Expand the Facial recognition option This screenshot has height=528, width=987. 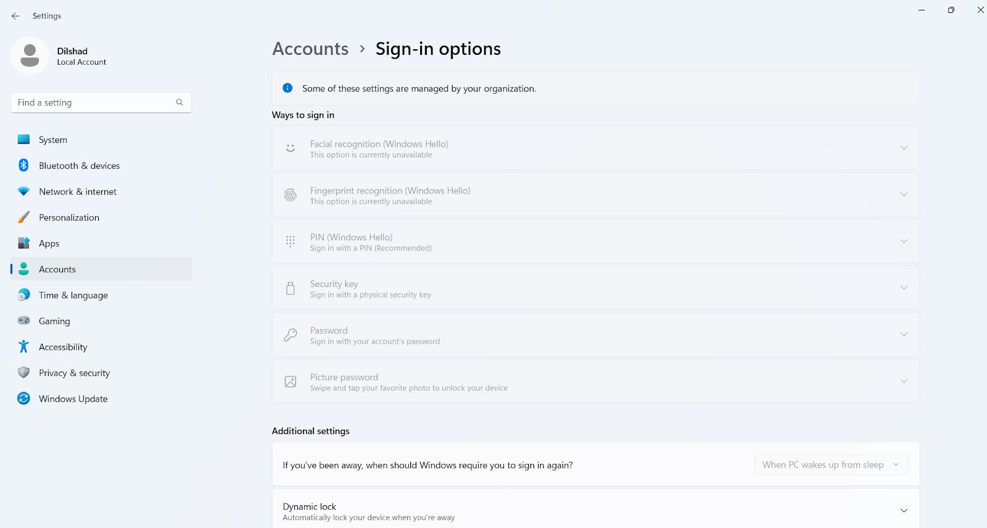tap(903, 148)
